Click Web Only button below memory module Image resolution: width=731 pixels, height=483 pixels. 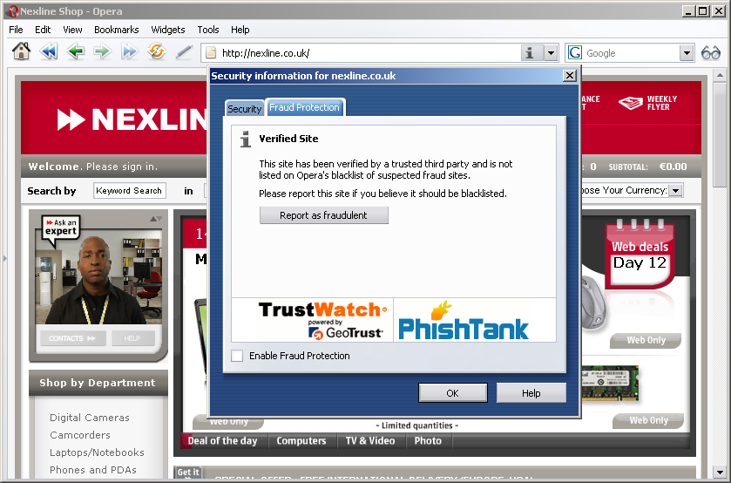pyautogui.click(x=648, y=420)
